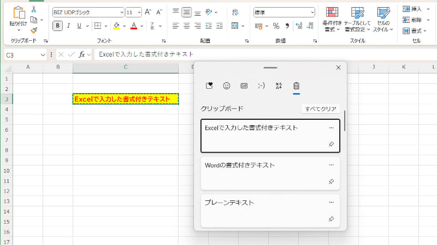Open the number format dropdown 標準
Screen dimensions: 437x245
tap(312, 13)
